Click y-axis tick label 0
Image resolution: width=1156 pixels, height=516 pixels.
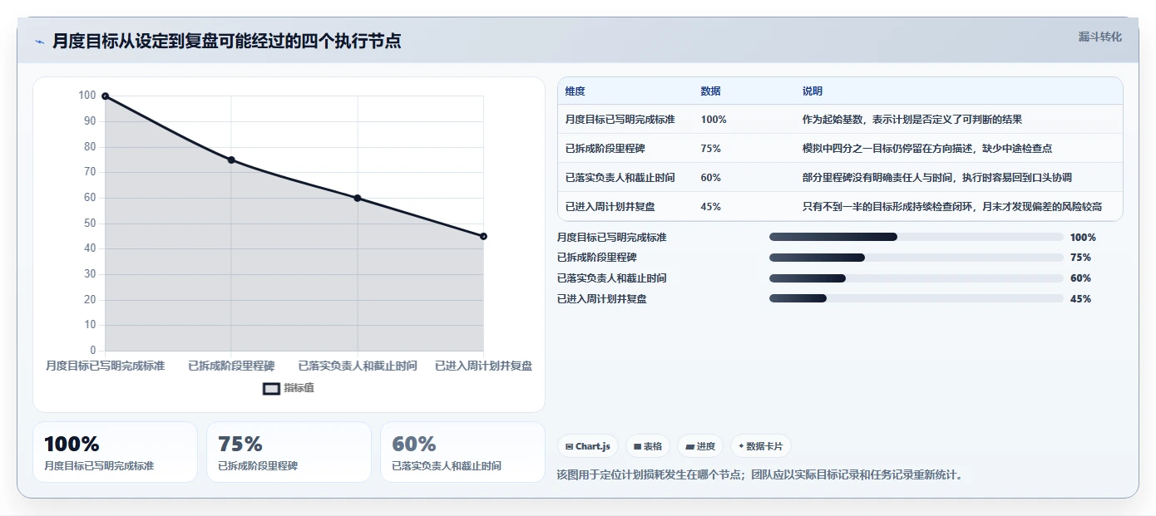click(x=93, y=351)
